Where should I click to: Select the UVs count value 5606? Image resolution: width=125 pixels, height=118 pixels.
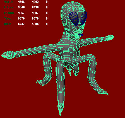[35, 24]
